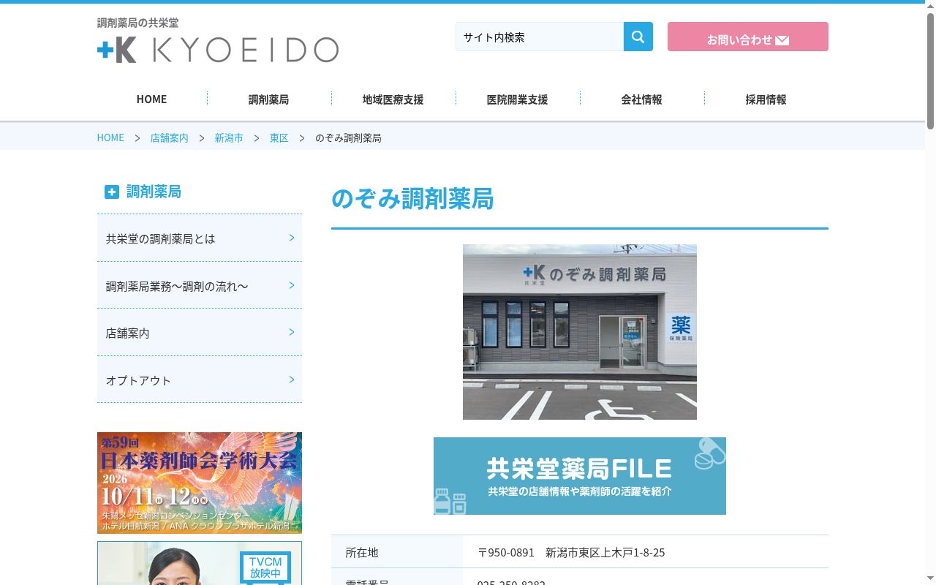This screenshot has height=585, width=936.
Task: Click the 所在地 table label
Action: pos(362,552)
